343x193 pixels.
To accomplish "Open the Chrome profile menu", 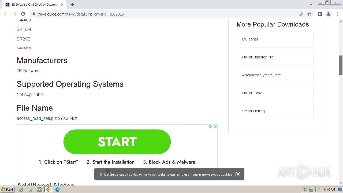I will pos(328,14).
